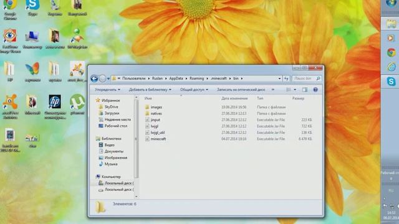
Task: Open Skype from the side taskbar
Action: click(x=391, y=82)
